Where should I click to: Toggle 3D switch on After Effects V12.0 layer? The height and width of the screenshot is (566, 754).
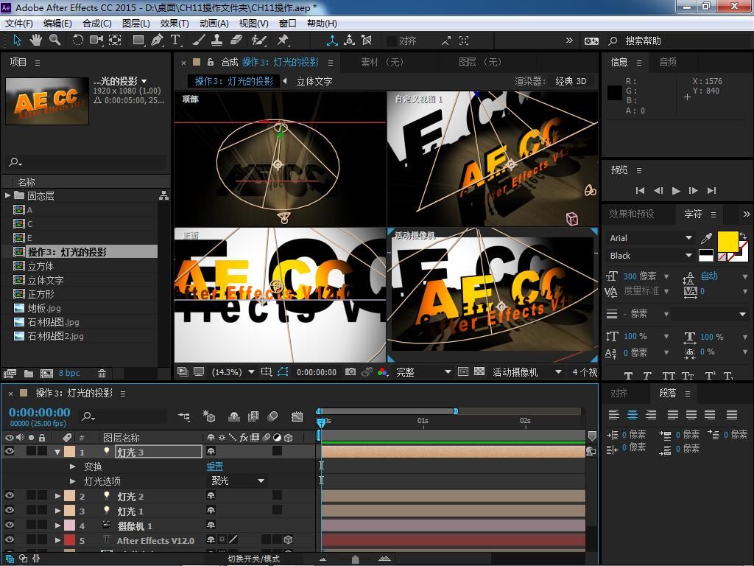[288, 540]
